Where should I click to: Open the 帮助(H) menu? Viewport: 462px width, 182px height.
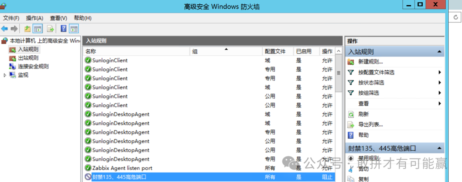(83, 18)
